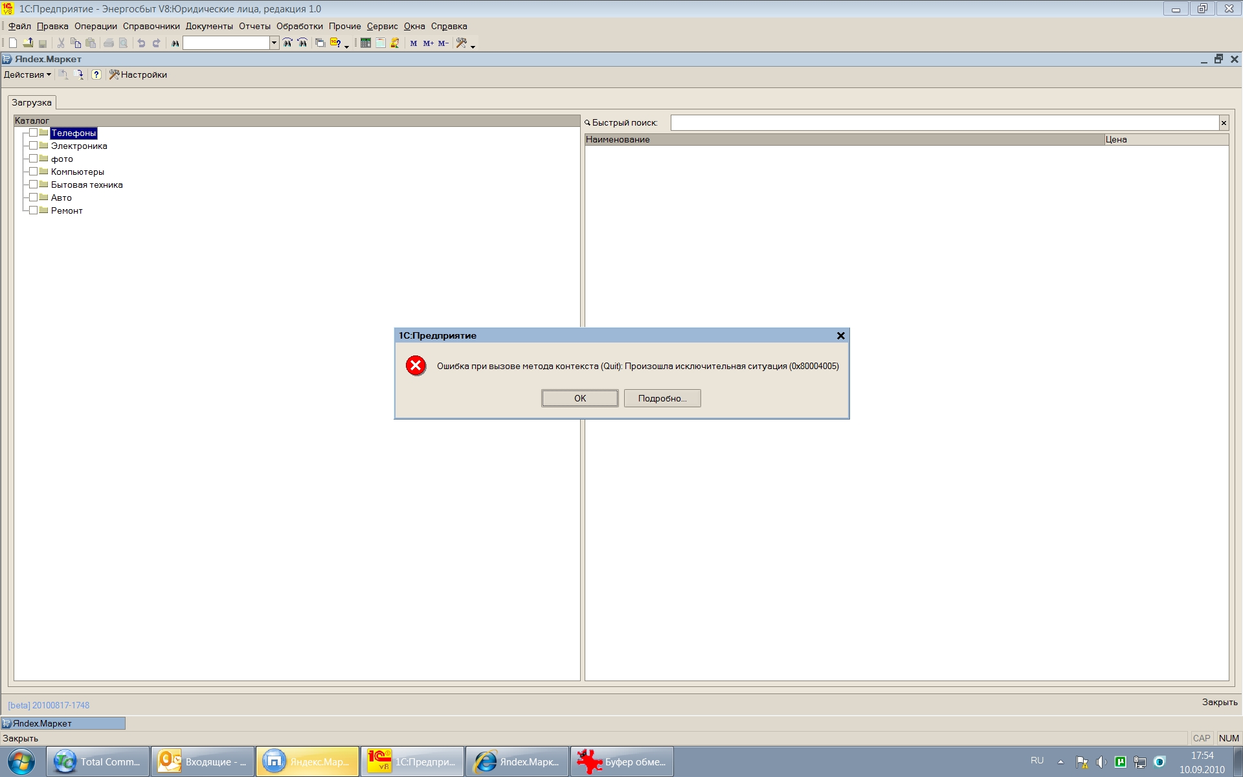Screen dimensions: 1243x777
Task: Open Outlook Входящие in taskbar
Action: (203, 762)
